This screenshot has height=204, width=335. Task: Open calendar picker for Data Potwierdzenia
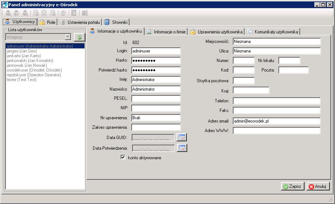point(182,148)
